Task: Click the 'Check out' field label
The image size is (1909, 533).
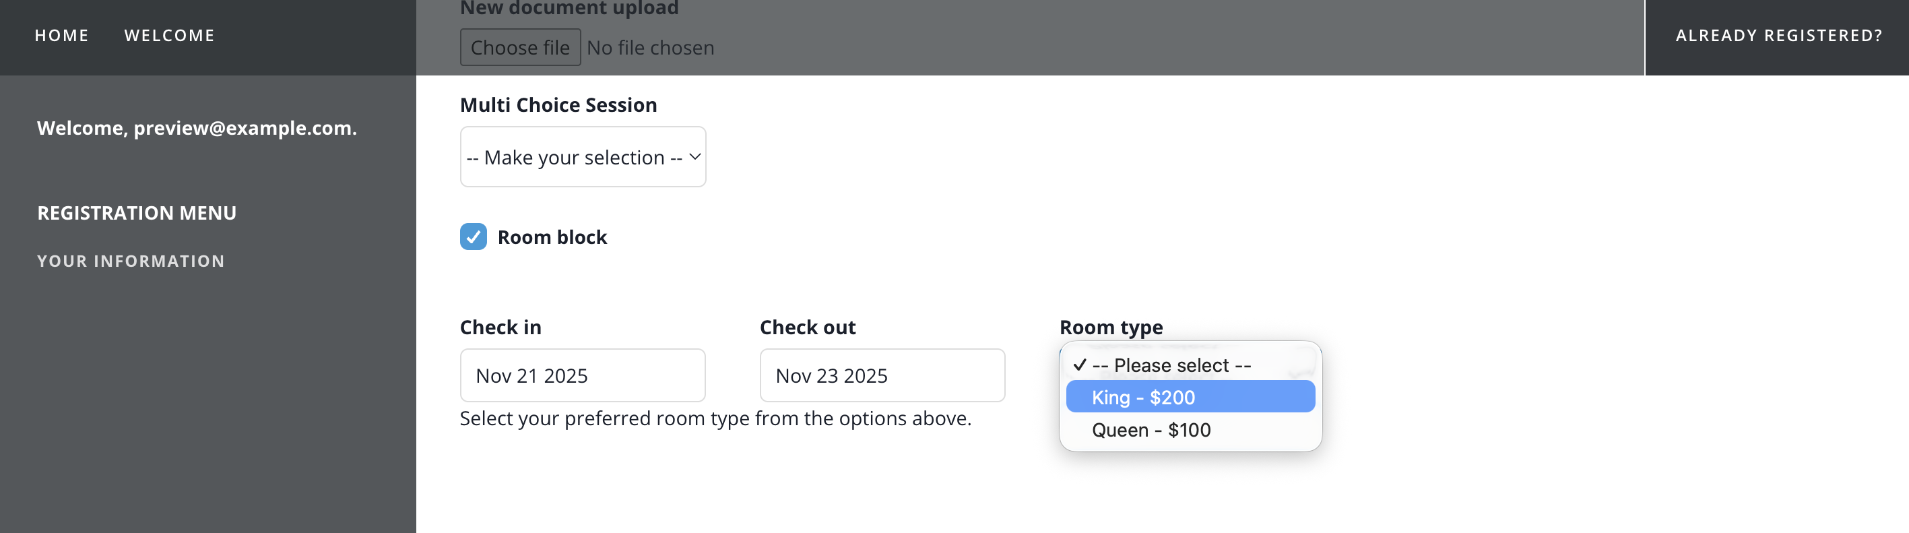Action: click(x=807, y=327)
